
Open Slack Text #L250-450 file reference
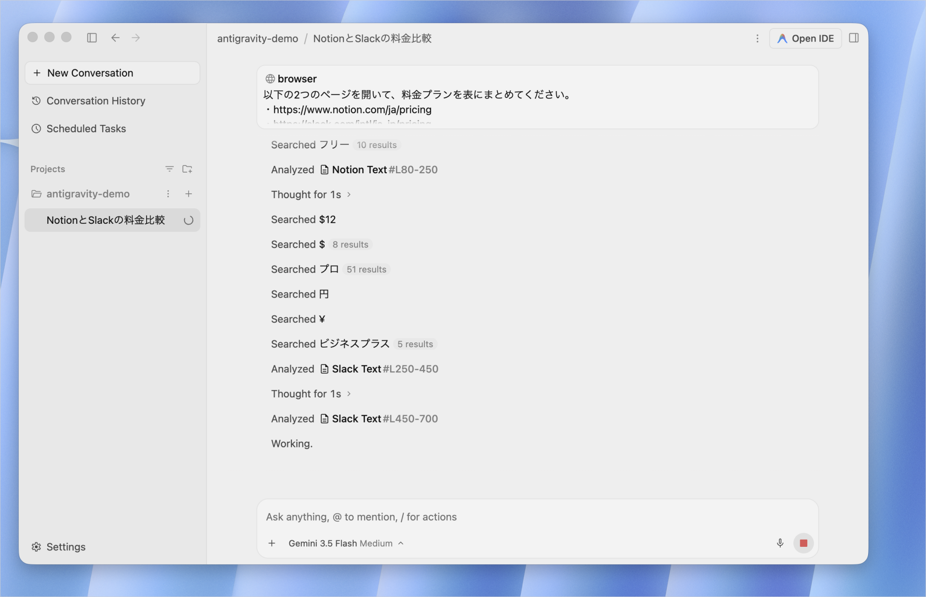click(x=379, y=369)
